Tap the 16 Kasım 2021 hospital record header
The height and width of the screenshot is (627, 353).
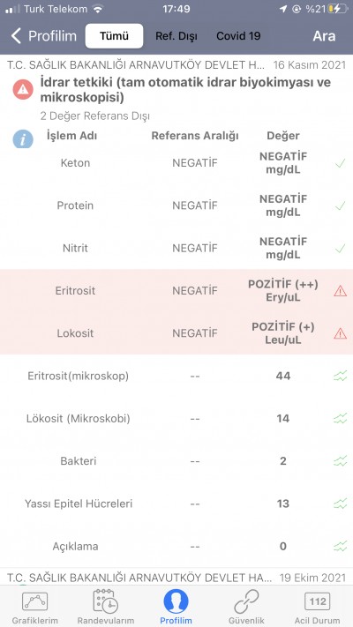tap(176, 65)
